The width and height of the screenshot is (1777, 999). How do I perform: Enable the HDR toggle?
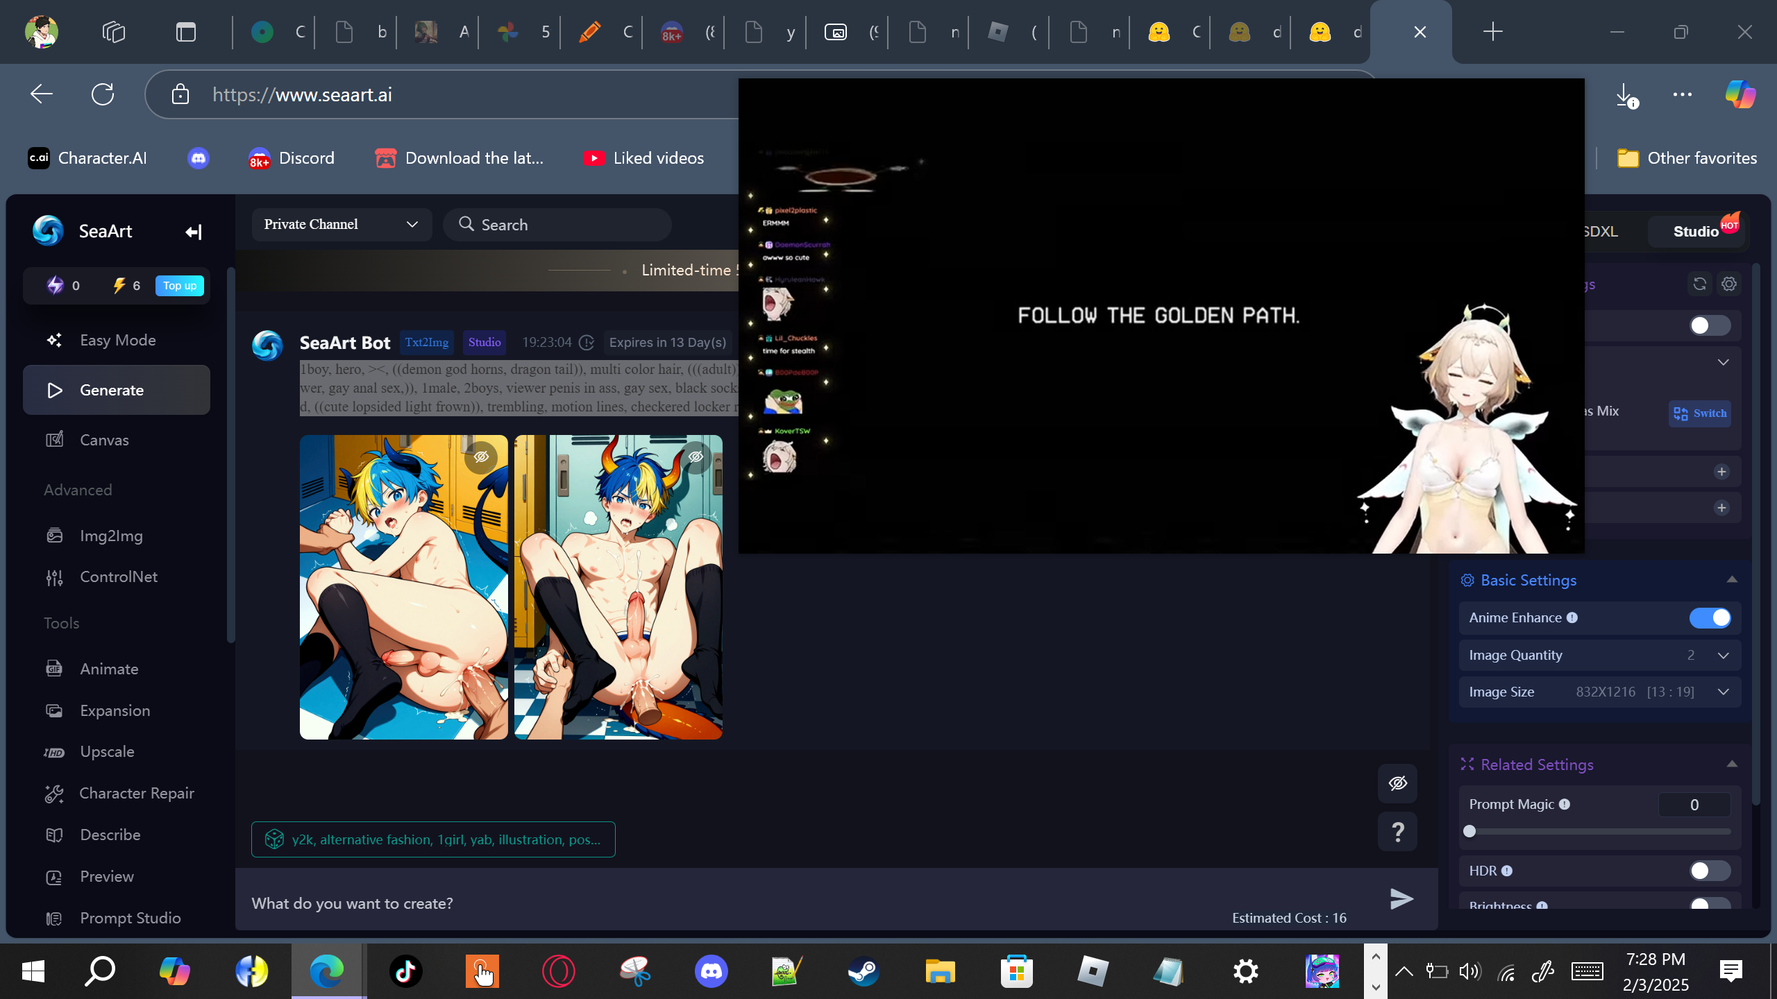(x=1710, y=871)
